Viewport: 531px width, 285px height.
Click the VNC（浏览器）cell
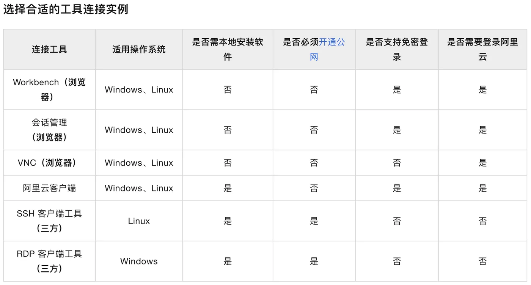coord(49,163)
